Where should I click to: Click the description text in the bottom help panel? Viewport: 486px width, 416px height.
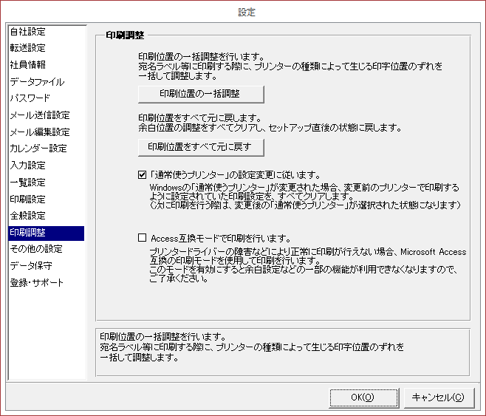252,347
